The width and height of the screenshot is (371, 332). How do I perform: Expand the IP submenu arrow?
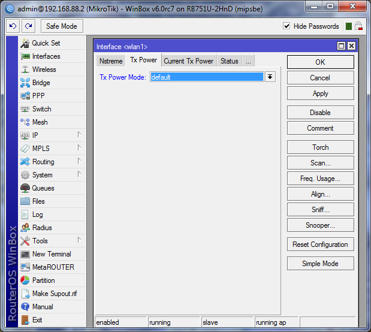point(79,134)
